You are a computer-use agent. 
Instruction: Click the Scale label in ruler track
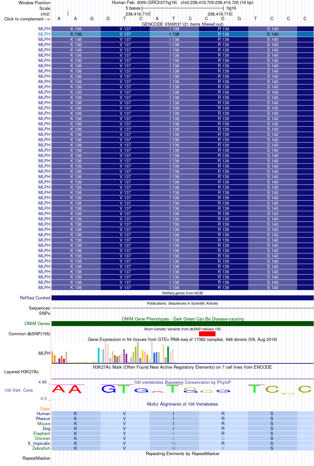[x=45, y=8]
